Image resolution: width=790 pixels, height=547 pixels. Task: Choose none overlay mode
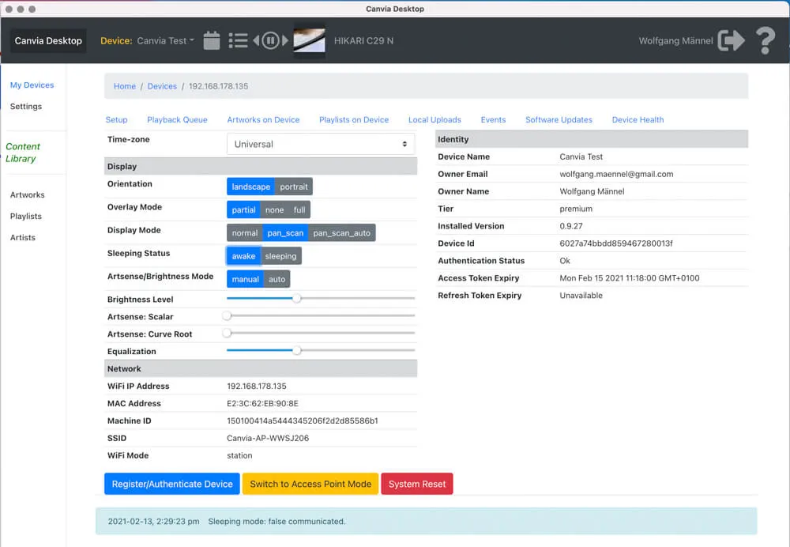pos(275,209)
